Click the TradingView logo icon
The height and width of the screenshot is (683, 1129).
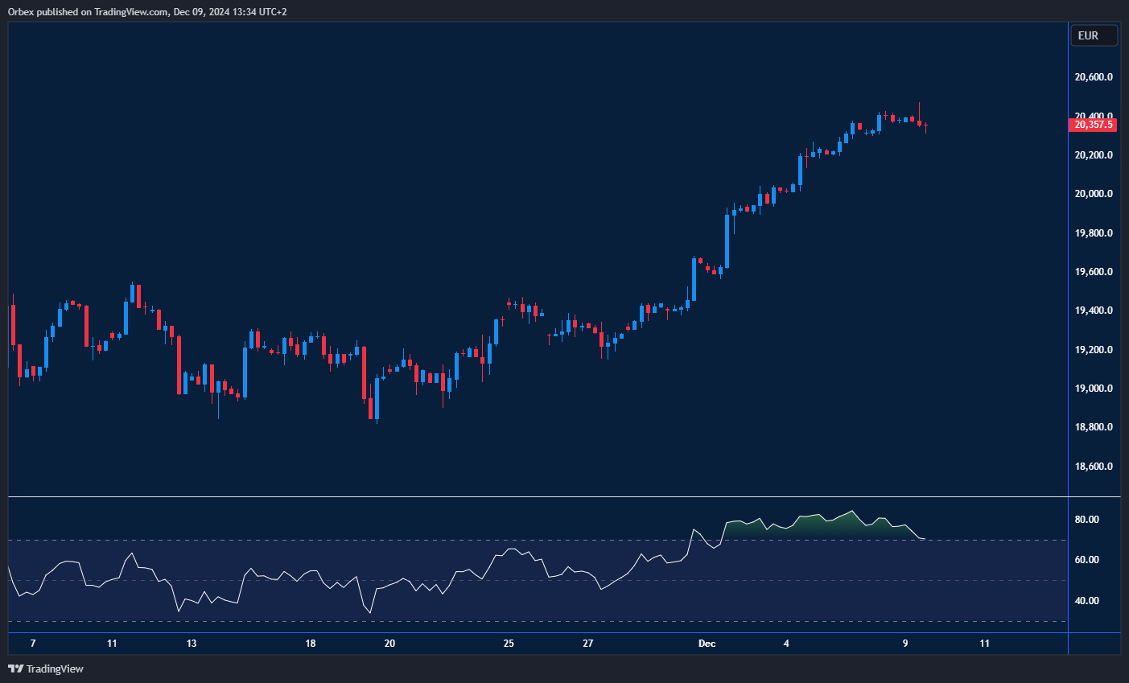tap(15, 669)
